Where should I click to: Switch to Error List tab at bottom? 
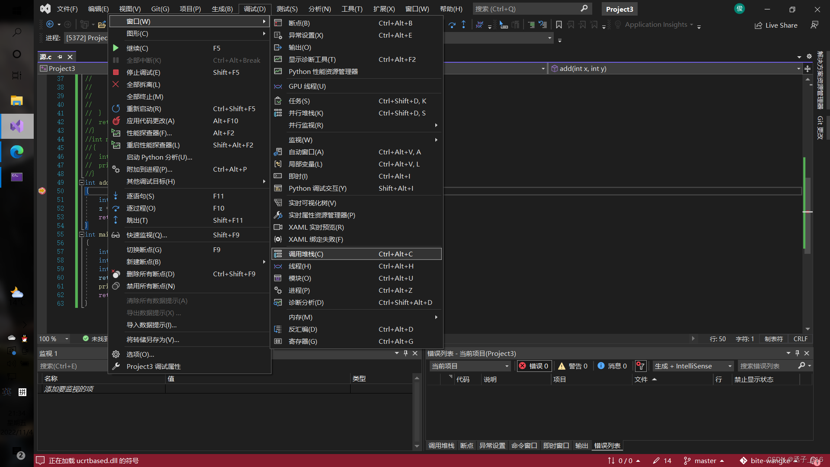(x=607, y=445)
